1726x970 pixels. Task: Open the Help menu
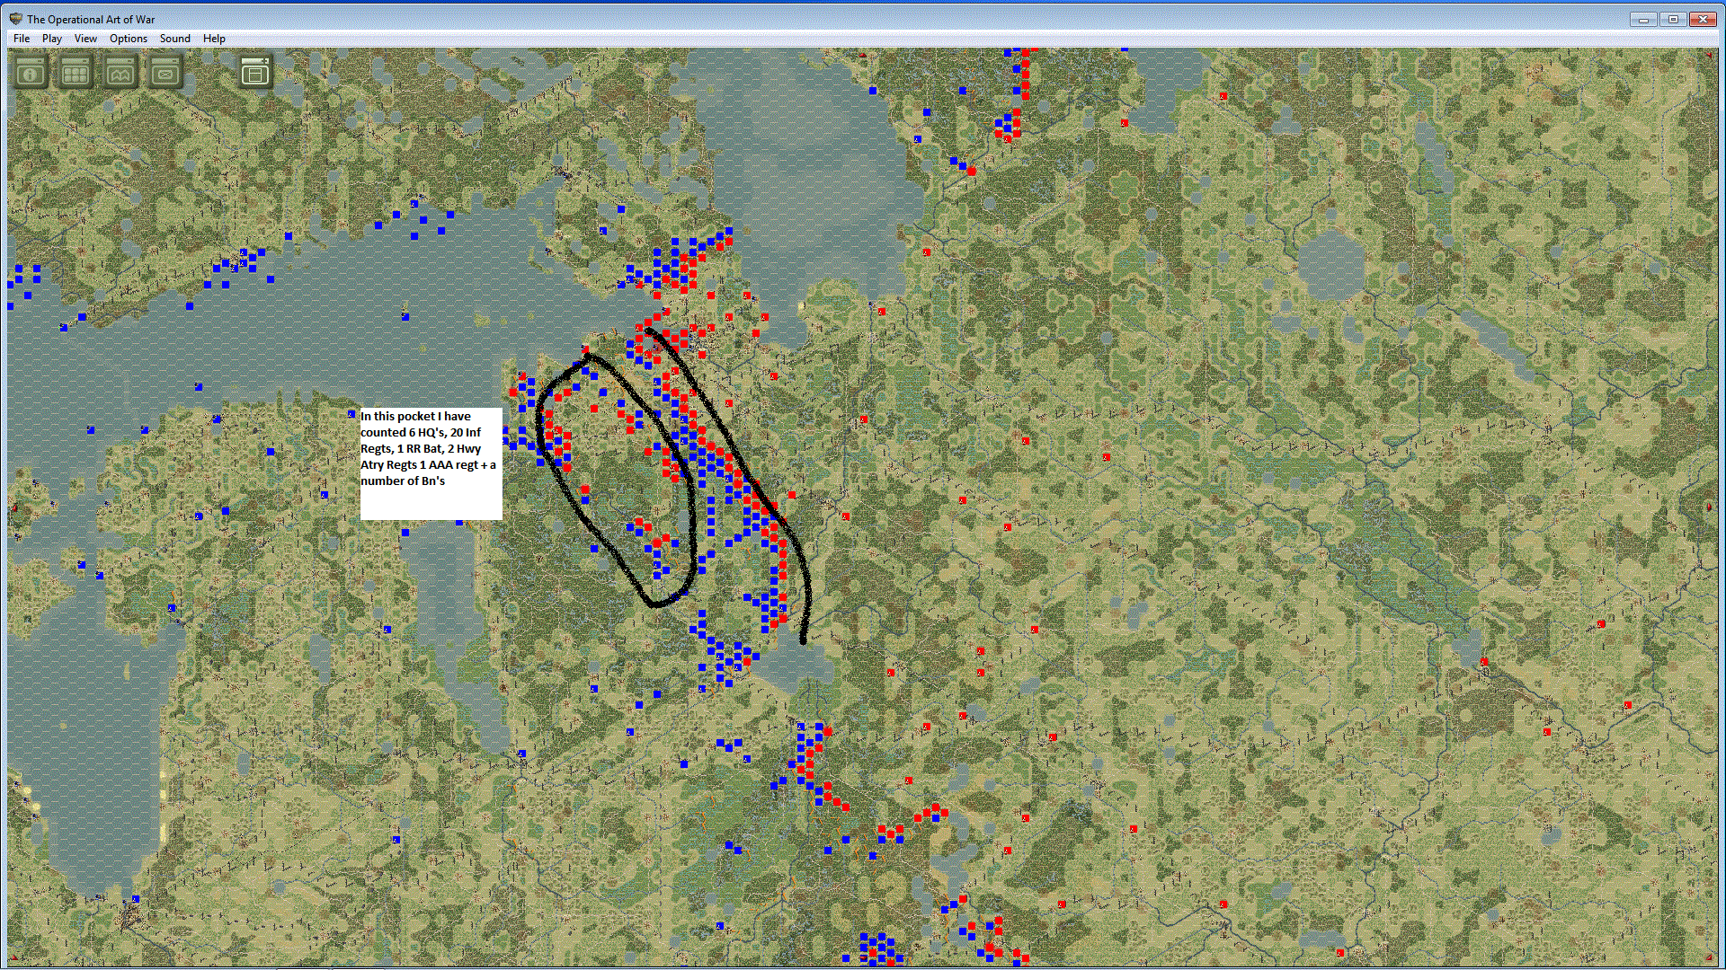click(214, 39)
